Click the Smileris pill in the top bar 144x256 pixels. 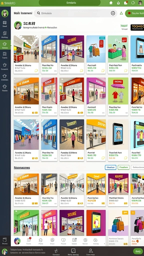[x=70, y=3]
